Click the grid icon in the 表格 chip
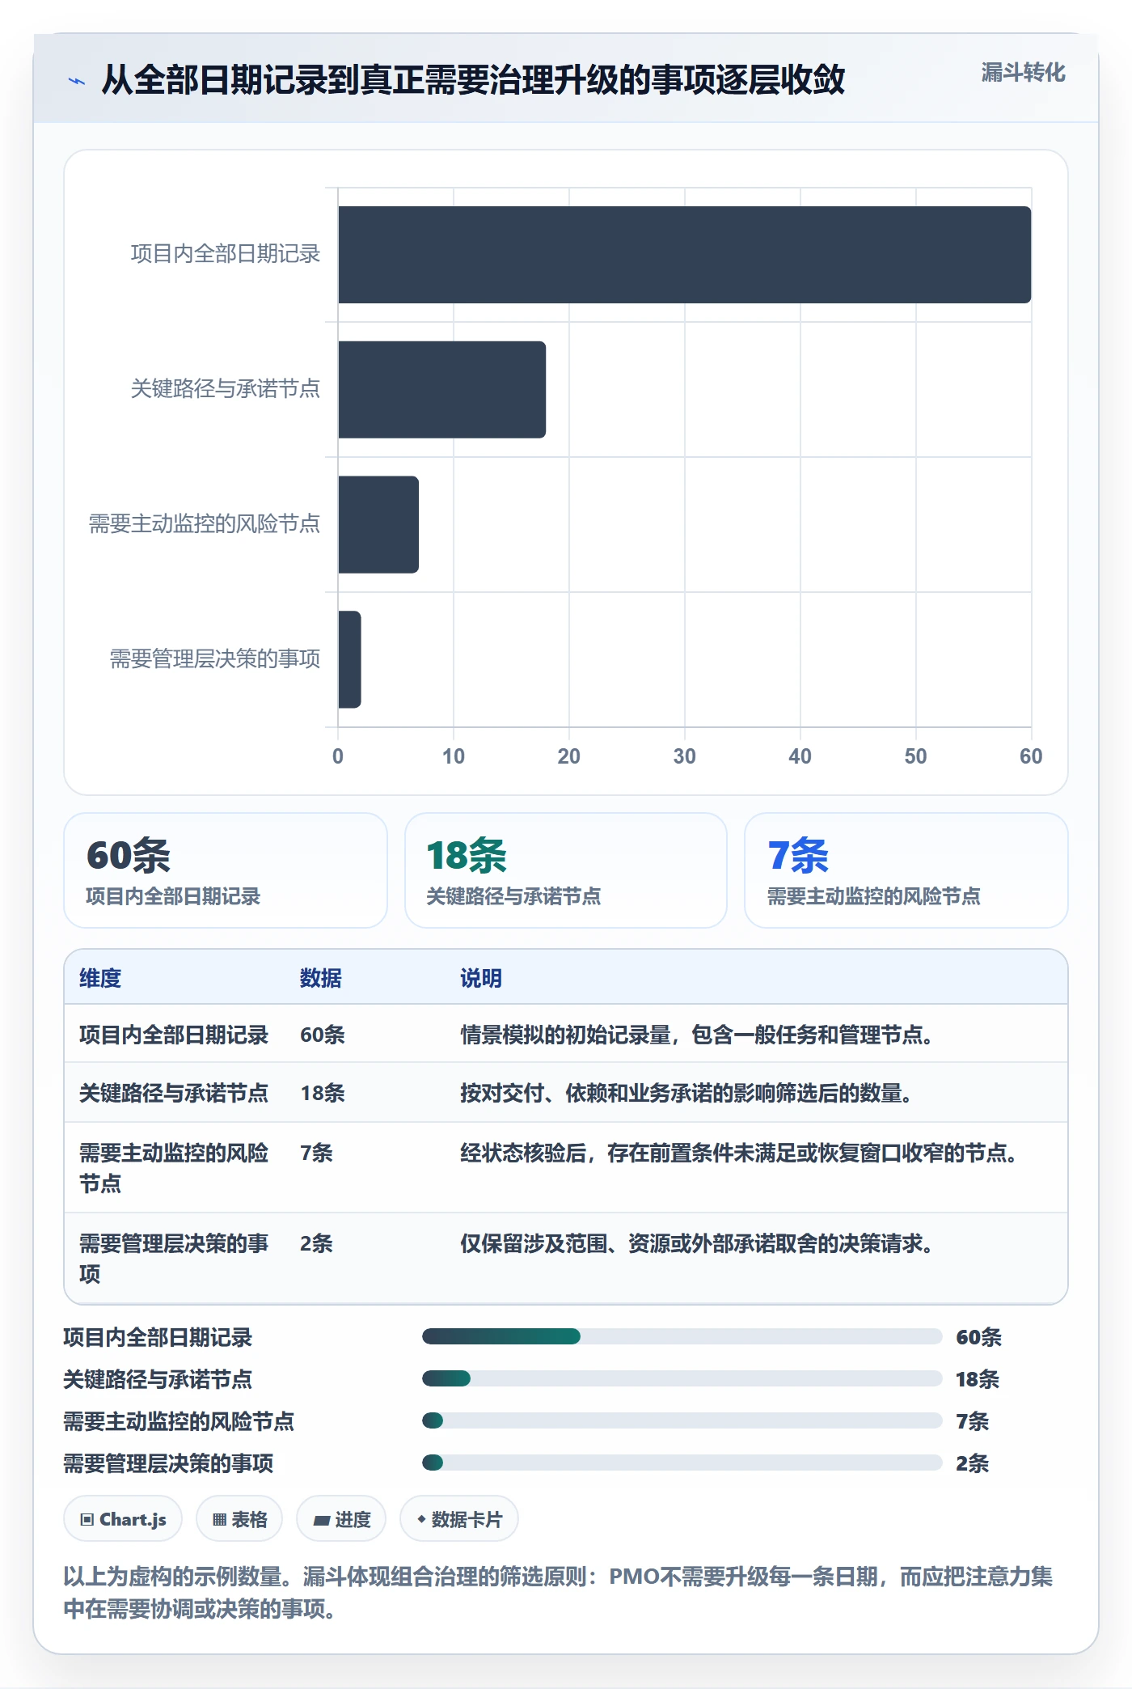 coord(219,1519)
